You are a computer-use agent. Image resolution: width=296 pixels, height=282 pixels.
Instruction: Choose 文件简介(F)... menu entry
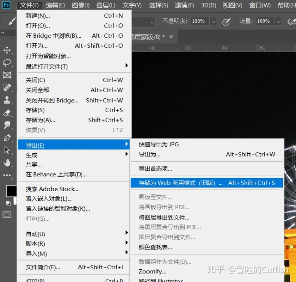pos(74,267)
